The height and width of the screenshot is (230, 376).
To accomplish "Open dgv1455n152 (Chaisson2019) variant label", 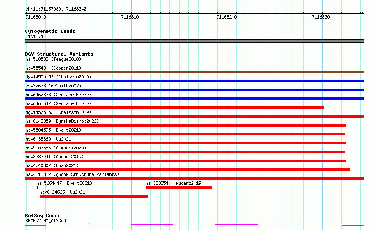I will 58,77.
